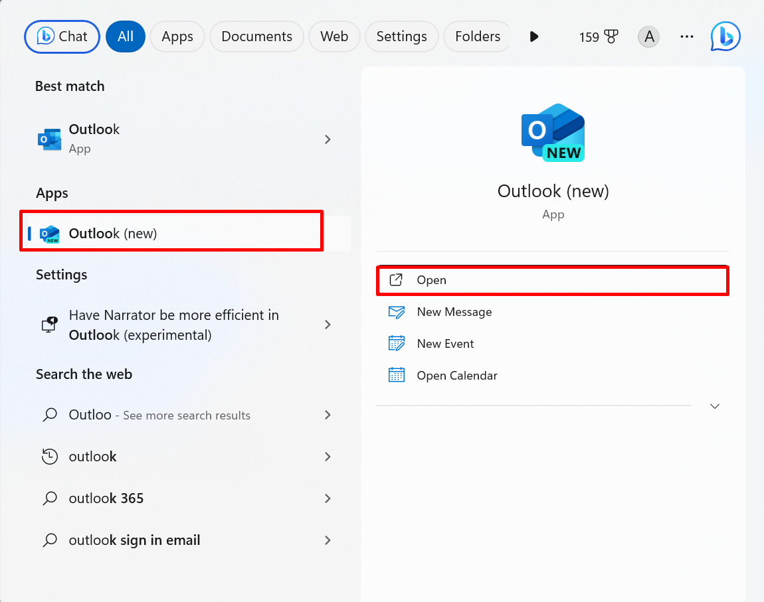The width and height of the screenshot is (764, 602).
Task: Expand chevron for outlook sign in email
Action: point(328,540)
